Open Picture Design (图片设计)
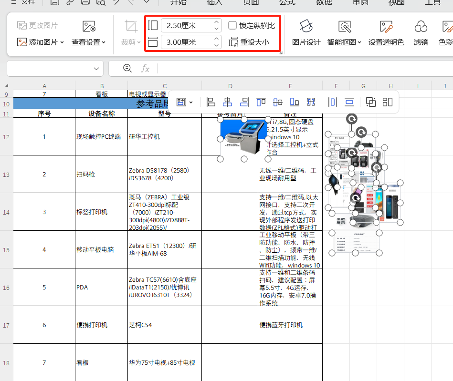 306,32
